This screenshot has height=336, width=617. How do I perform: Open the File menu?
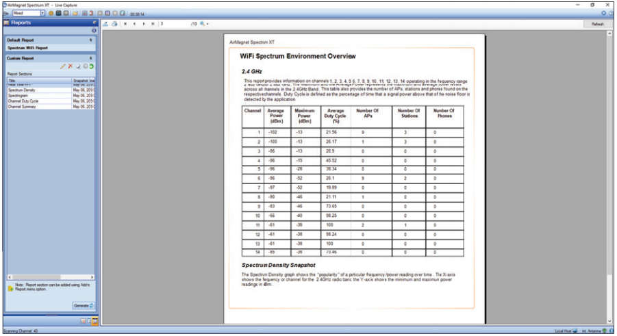pyautogui.click(x=6, y=14)
